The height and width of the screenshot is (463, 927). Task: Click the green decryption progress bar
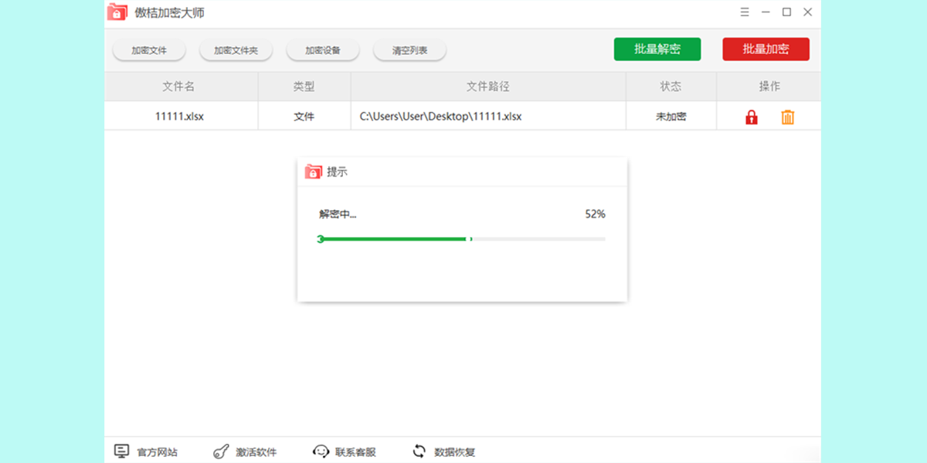click(x=394, y=238)
